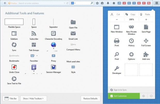Click the Save Page icon
Screen dimensions: 160x104
click(x=146, y=27)
